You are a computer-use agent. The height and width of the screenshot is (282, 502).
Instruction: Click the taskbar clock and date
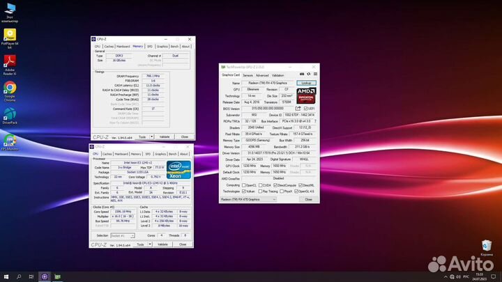479,277
